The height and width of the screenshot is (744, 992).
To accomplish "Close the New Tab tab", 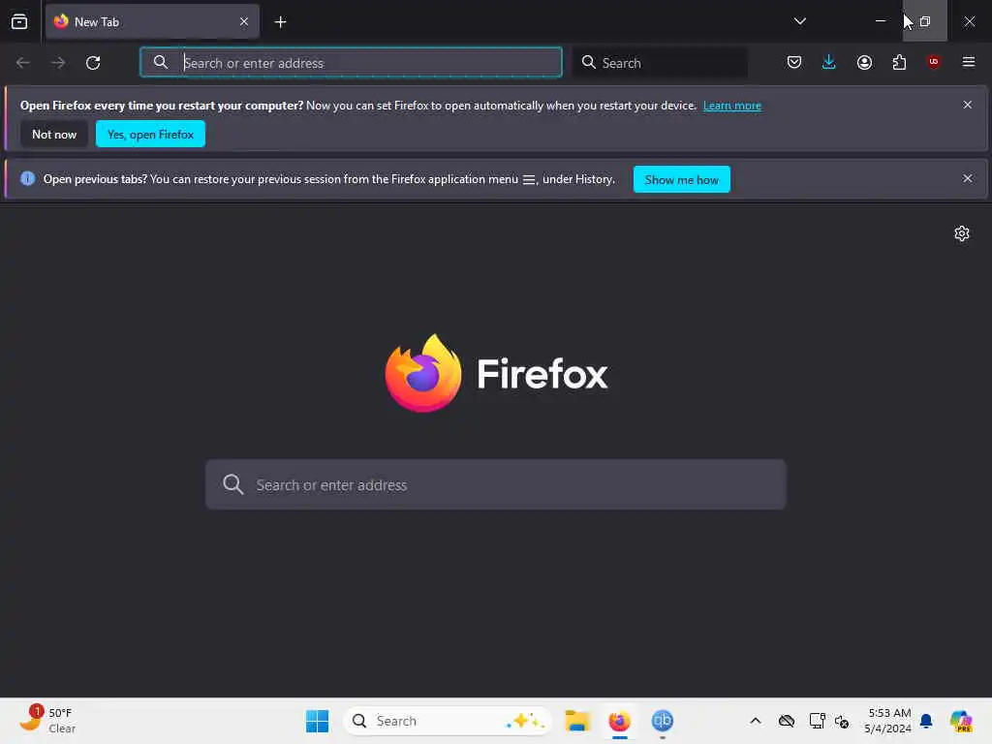I will [244, 21].
